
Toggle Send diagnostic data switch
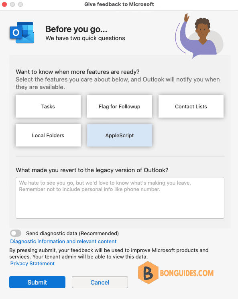tap(16, 233)
